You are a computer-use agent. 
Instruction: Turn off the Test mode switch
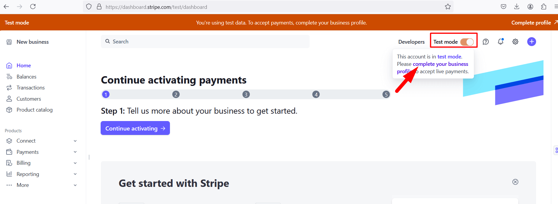point(467,42)
